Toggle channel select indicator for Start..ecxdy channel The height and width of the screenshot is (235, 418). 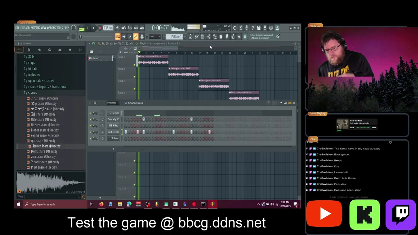[x=122, y=132]
